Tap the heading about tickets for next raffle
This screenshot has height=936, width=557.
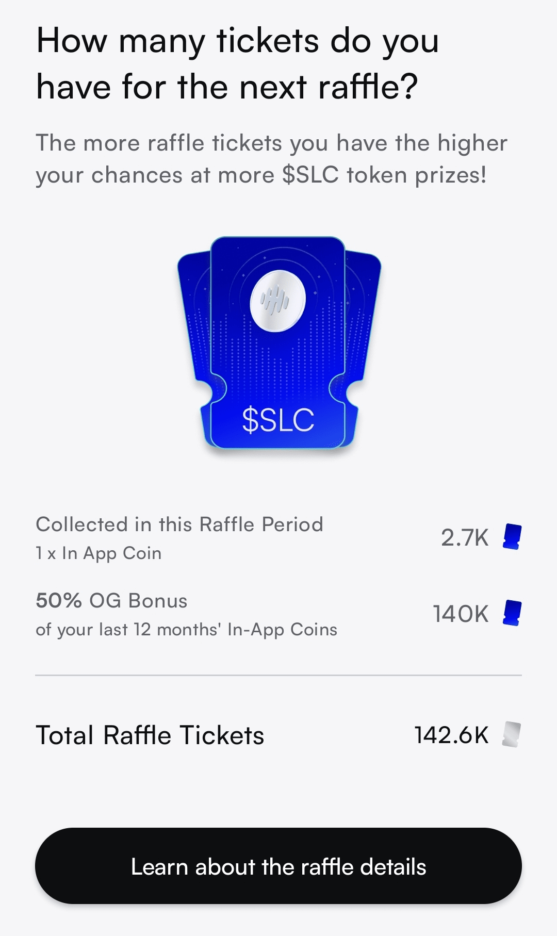237,63
